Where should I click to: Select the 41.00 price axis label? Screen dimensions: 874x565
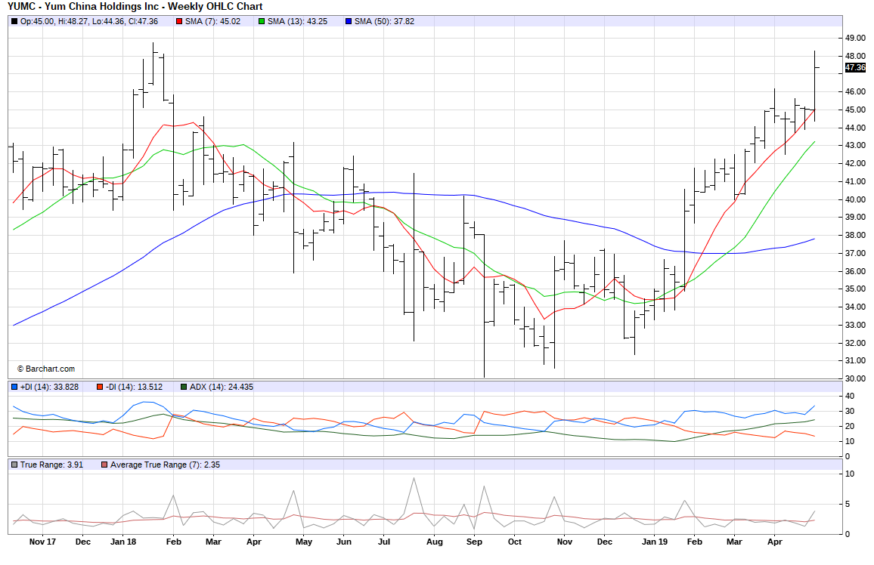pyautogui.click(x=855, y=181)
